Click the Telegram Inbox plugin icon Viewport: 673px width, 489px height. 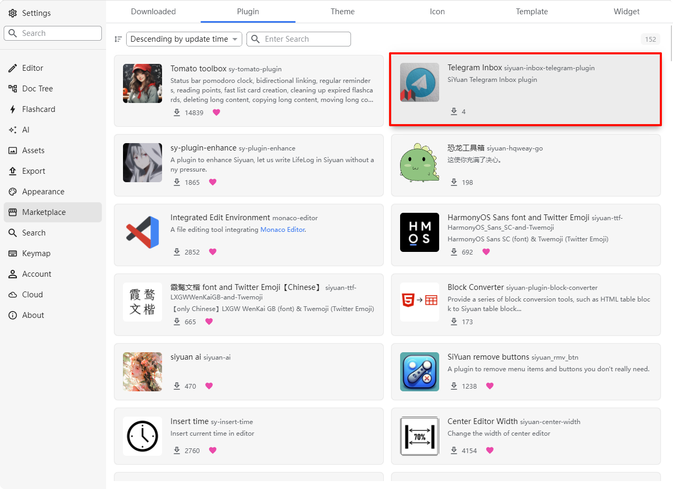pyautogui.click(x=419, y=82)
